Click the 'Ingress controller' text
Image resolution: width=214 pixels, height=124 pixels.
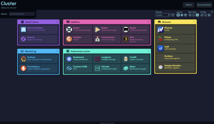pyautogui.click(x=137, y=59)
